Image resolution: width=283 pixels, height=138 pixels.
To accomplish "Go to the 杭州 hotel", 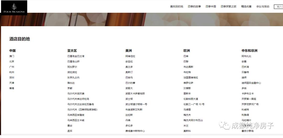I will pyautogui.click(x=12, y=72).
